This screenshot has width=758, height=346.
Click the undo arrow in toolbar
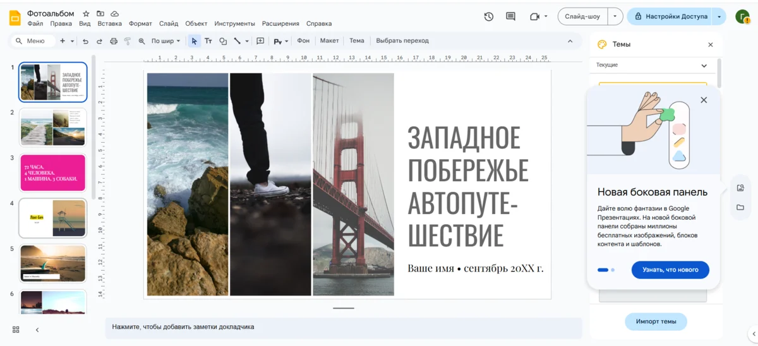pos(85,41)
